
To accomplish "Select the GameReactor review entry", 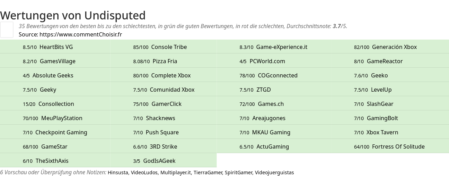I will [385, 61].
